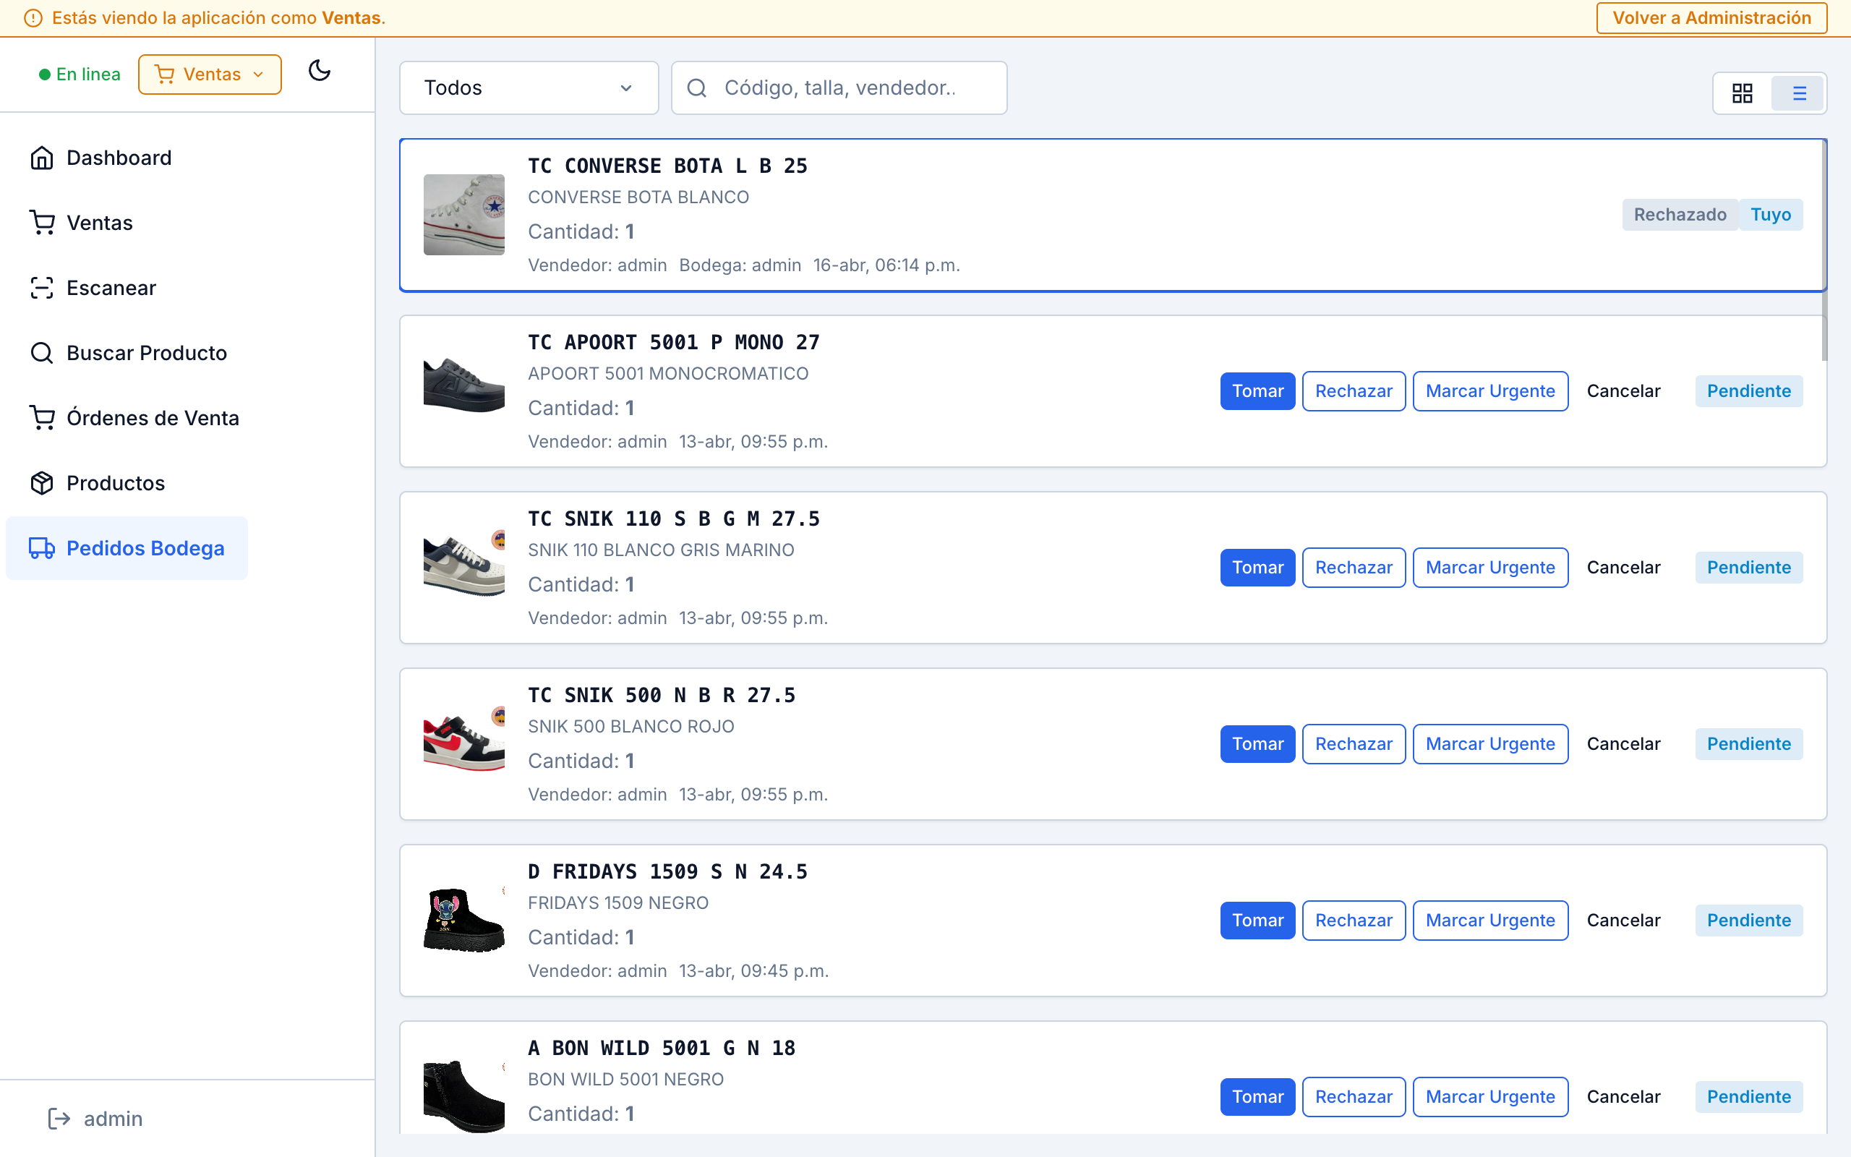The image size is (1851, 1157).
Task: Select the Pedidos Bodega truck icon
Action: click(x=42, y=548)
